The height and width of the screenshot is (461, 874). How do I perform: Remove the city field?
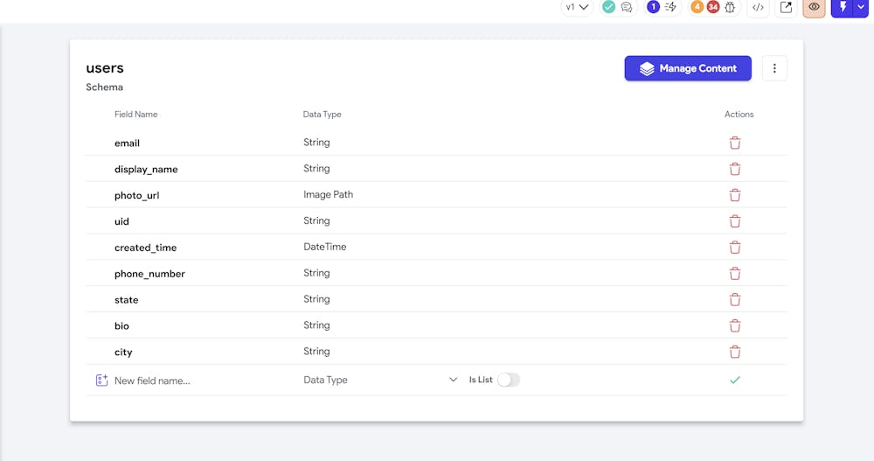[735, 352]
